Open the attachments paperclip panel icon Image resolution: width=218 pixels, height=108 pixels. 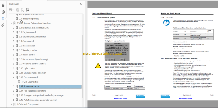(x=3, y=25)
